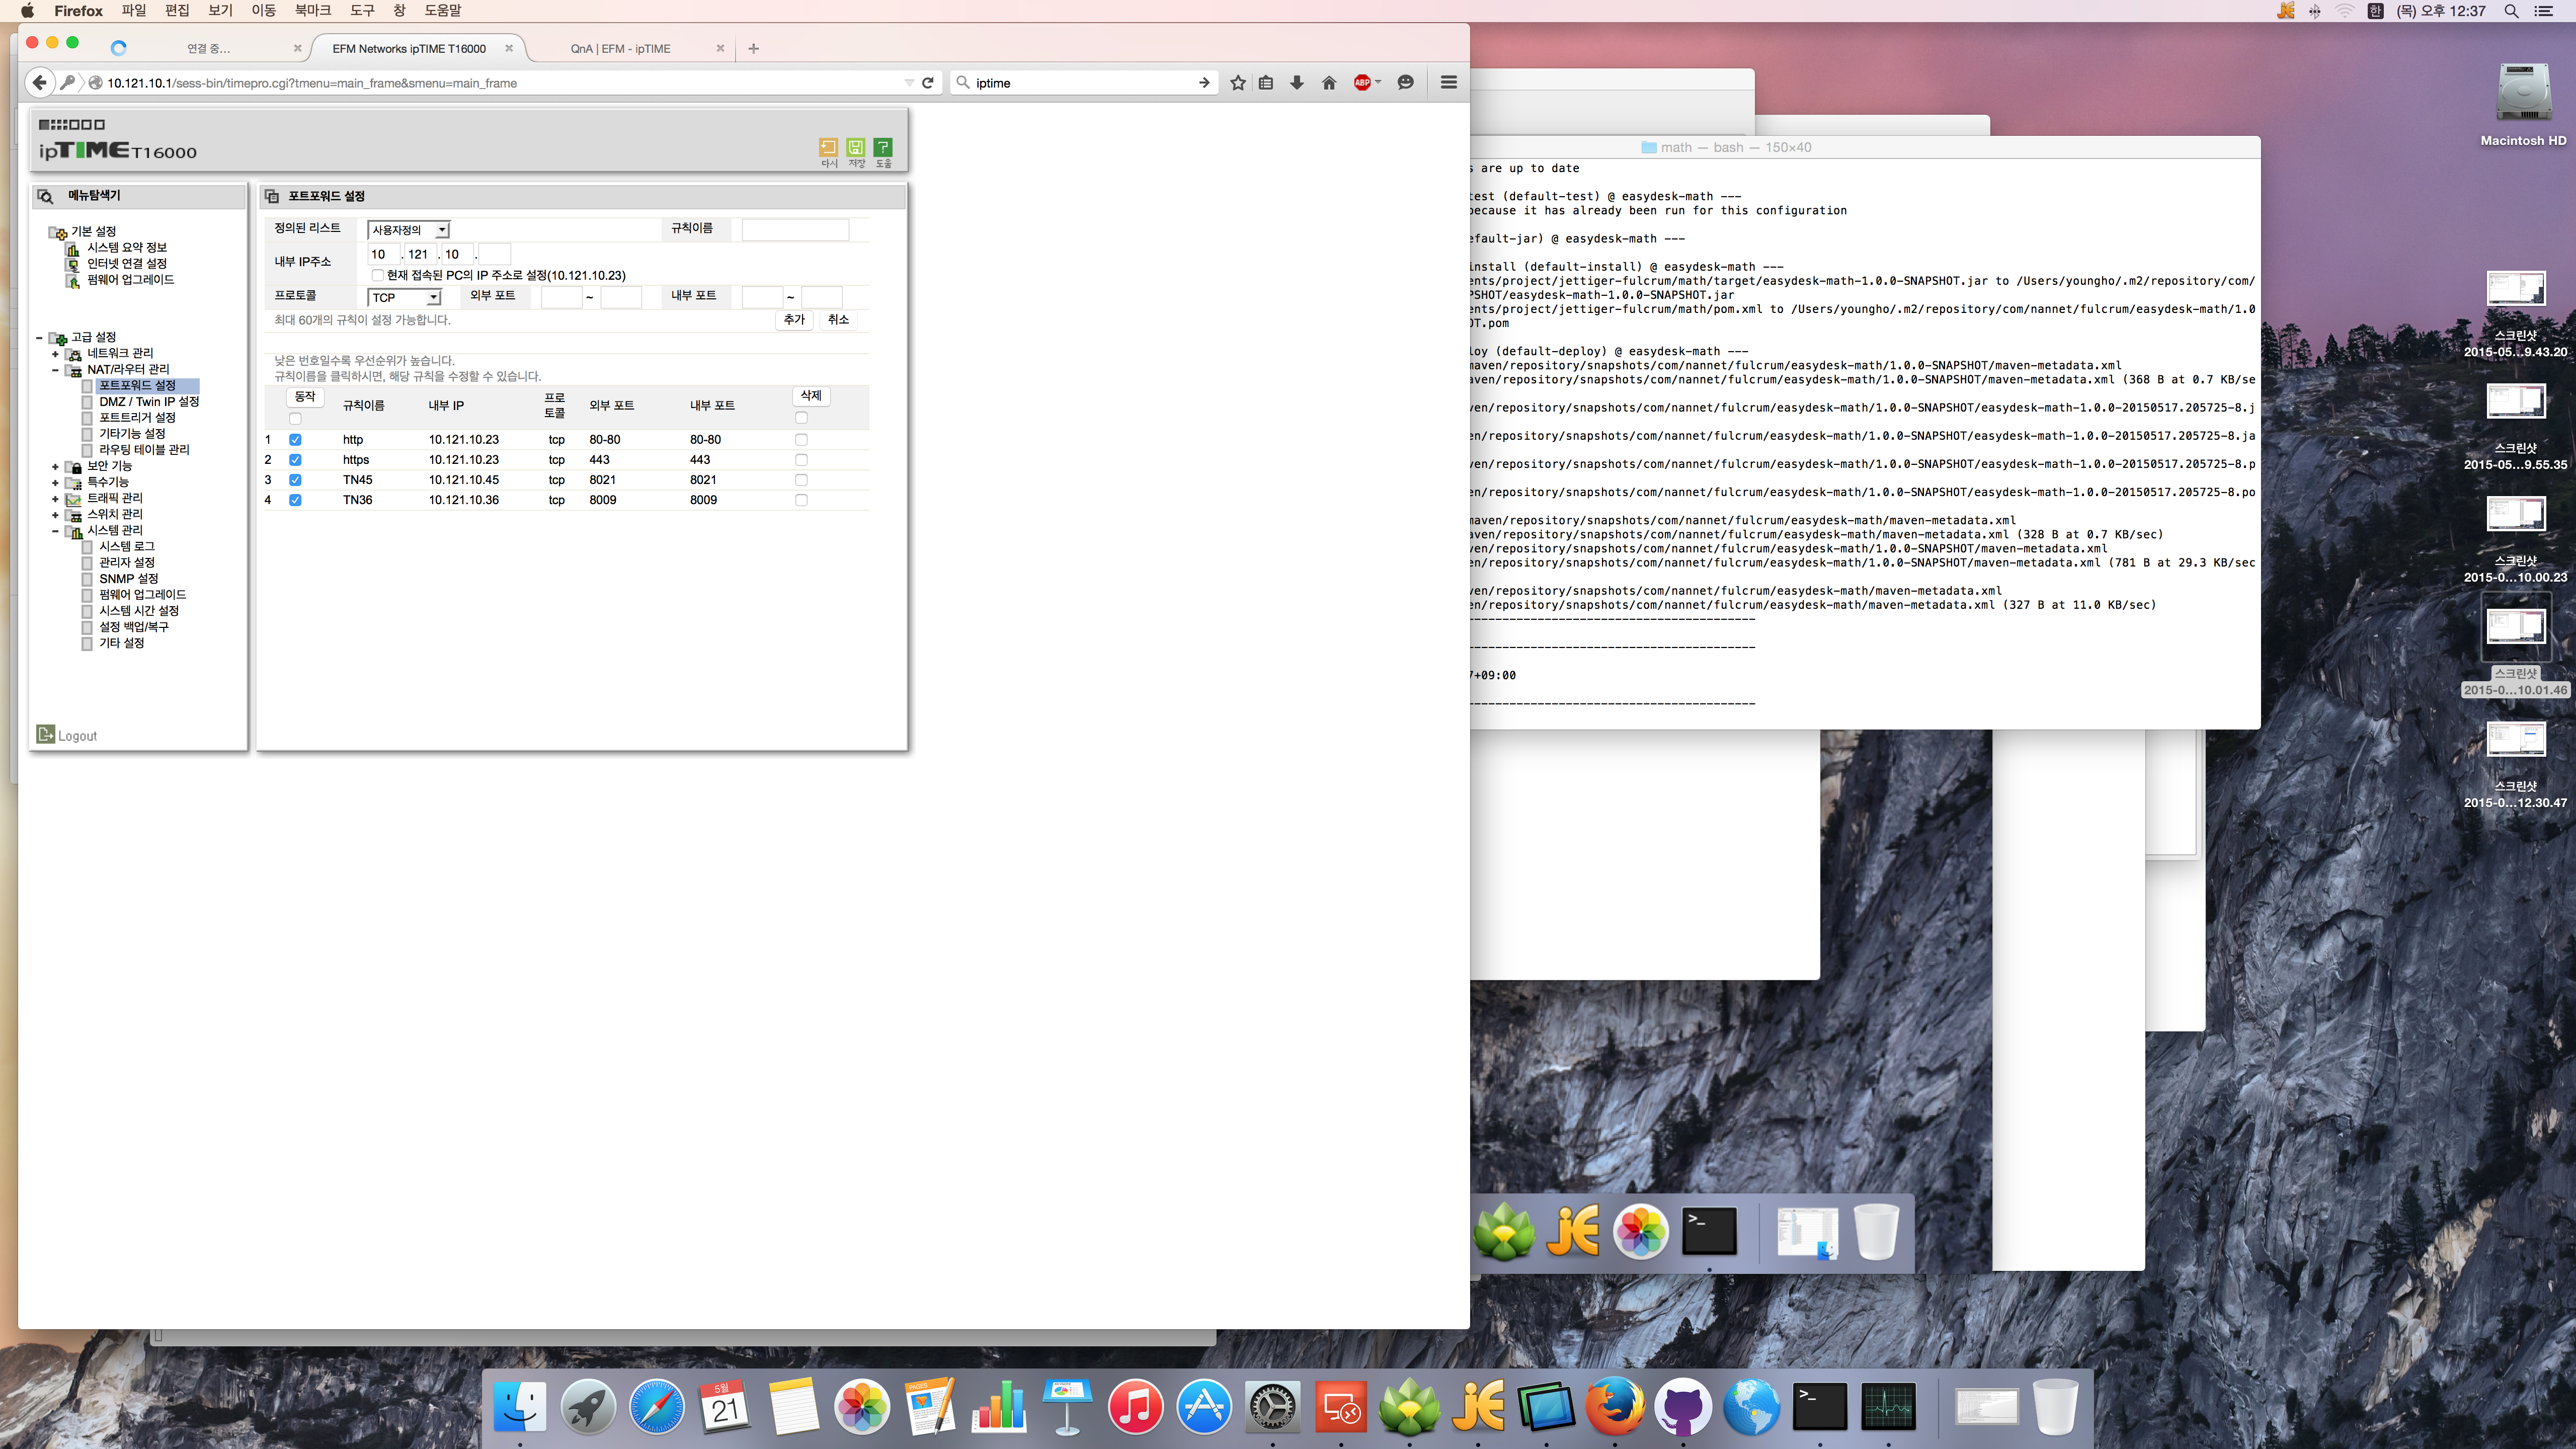Go to the Firefox home icon
The image size is (2576, 1449).
click(1329, 83)
